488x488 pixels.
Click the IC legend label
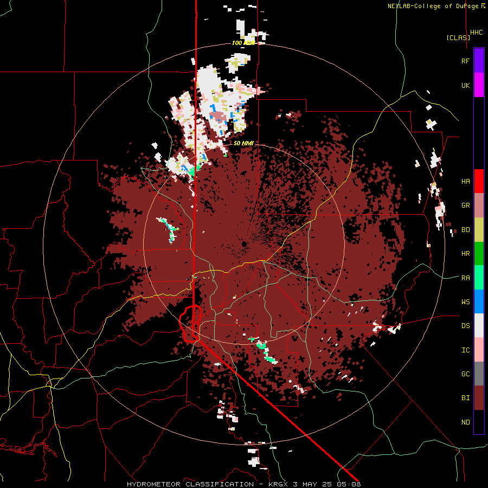point(465,350)
